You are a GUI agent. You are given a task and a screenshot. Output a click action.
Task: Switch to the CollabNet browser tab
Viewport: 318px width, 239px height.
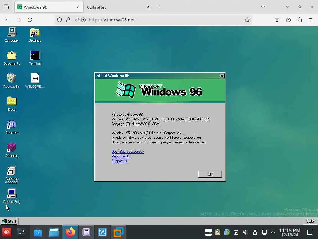tap(118, 7)
